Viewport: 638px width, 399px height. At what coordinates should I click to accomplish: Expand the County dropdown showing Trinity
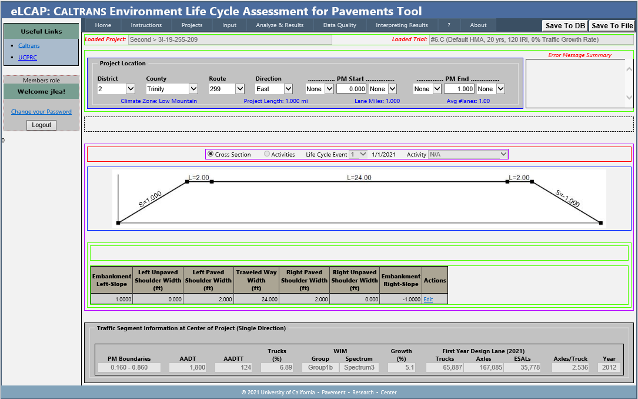click(172, 89)
